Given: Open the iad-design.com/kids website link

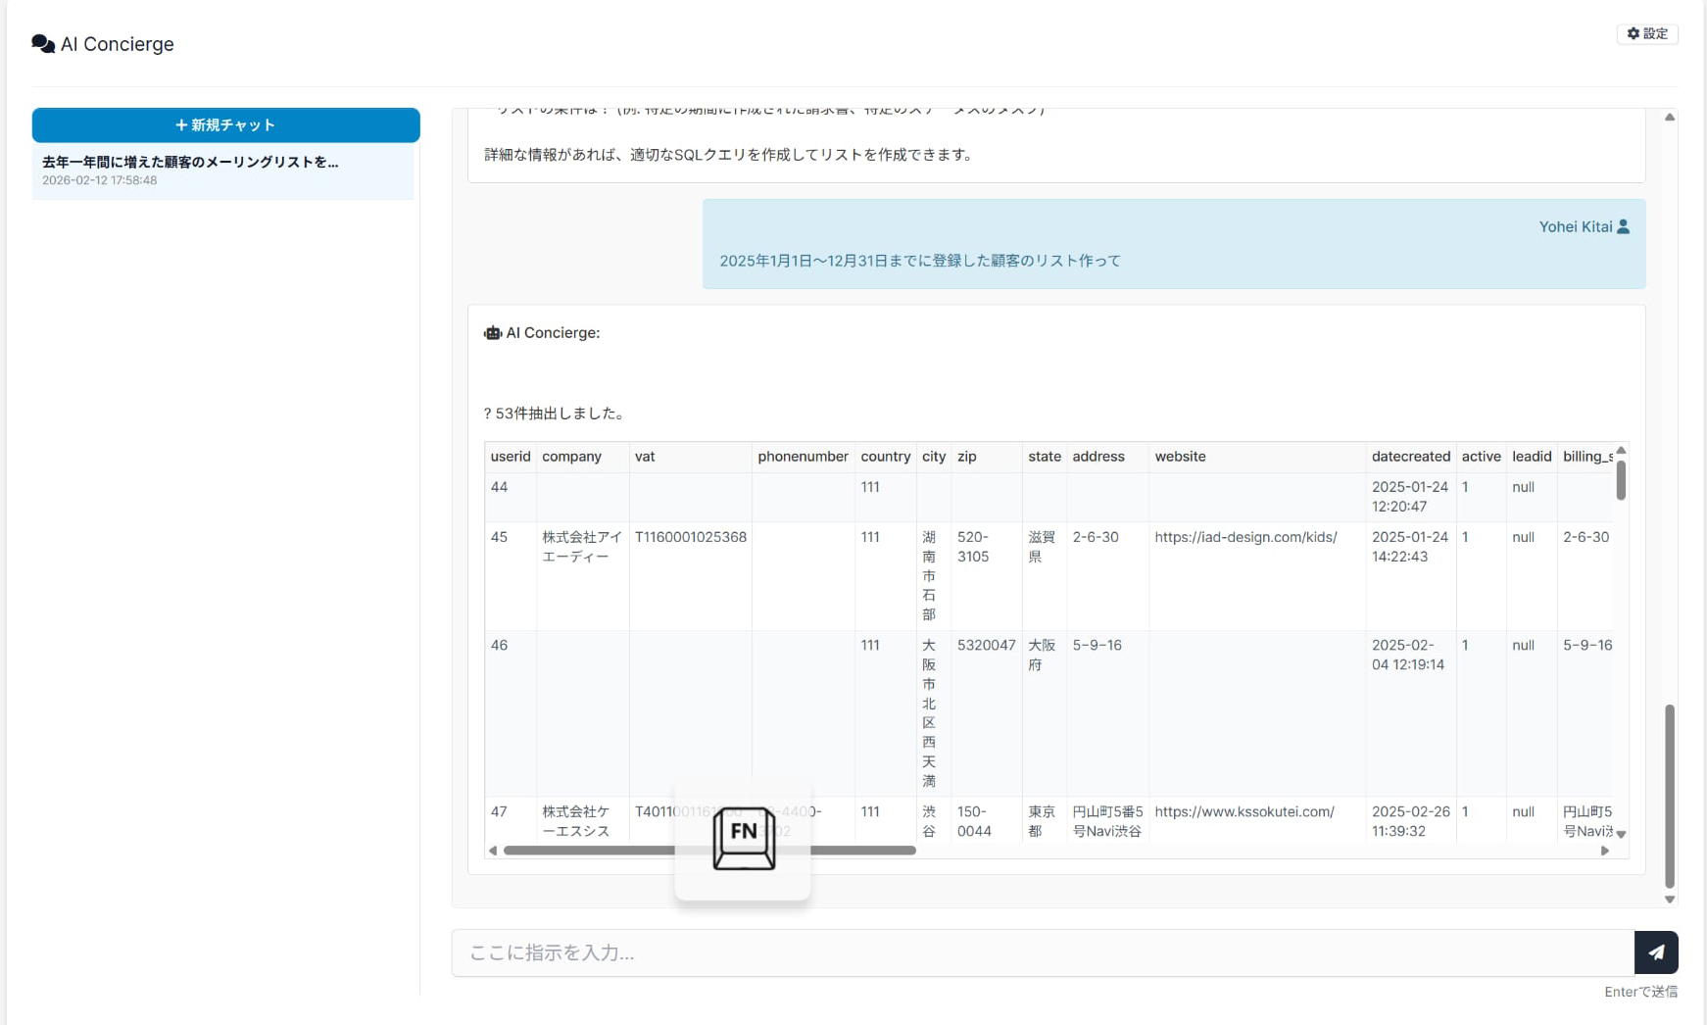Looking at the screenshot, I should coord(1244,537).
